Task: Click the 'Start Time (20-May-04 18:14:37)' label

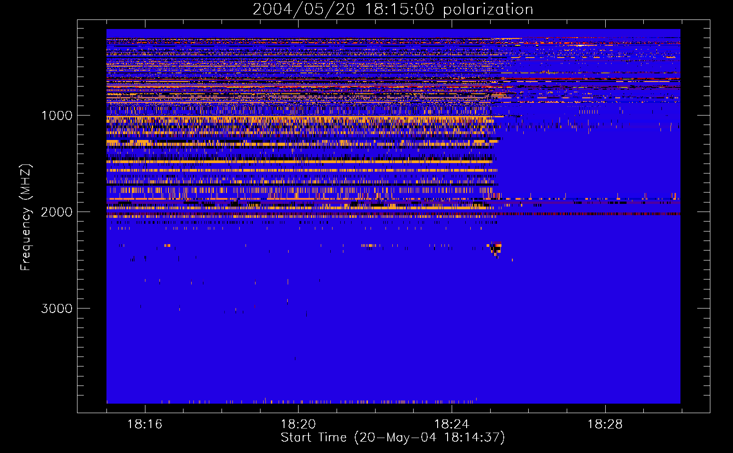Action: pos(393,438)
